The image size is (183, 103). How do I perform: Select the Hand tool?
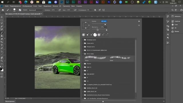[2, 58]
